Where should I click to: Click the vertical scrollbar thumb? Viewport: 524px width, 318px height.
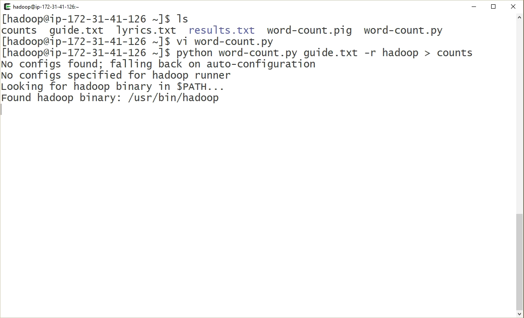point(519,261)
